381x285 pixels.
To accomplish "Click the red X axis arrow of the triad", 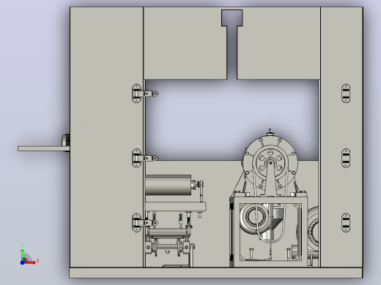I will (30, 262).
